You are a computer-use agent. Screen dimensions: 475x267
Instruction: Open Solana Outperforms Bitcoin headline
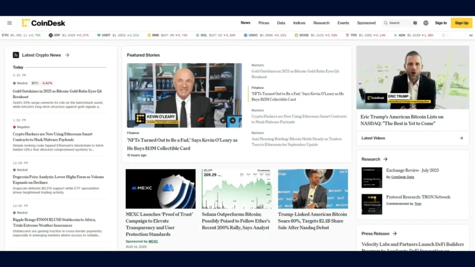point(236,221)
